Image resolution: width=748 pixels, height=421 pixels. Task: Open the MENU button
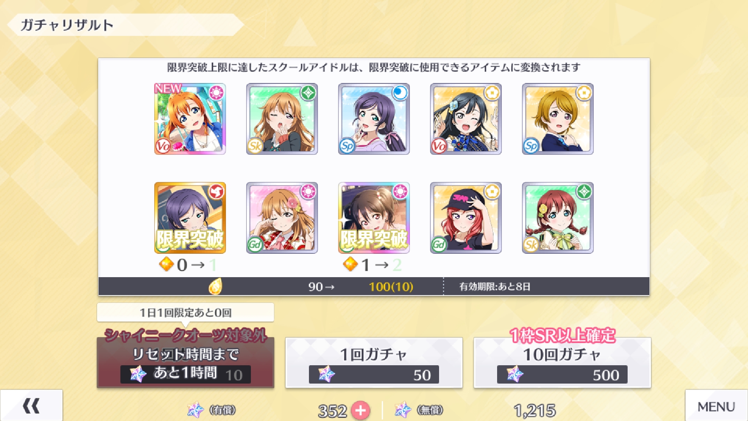point(716,406)
